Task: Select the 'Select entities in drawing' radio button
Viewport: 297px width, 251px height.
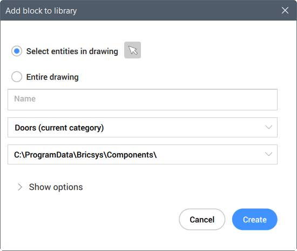Action: coord(17,51)
